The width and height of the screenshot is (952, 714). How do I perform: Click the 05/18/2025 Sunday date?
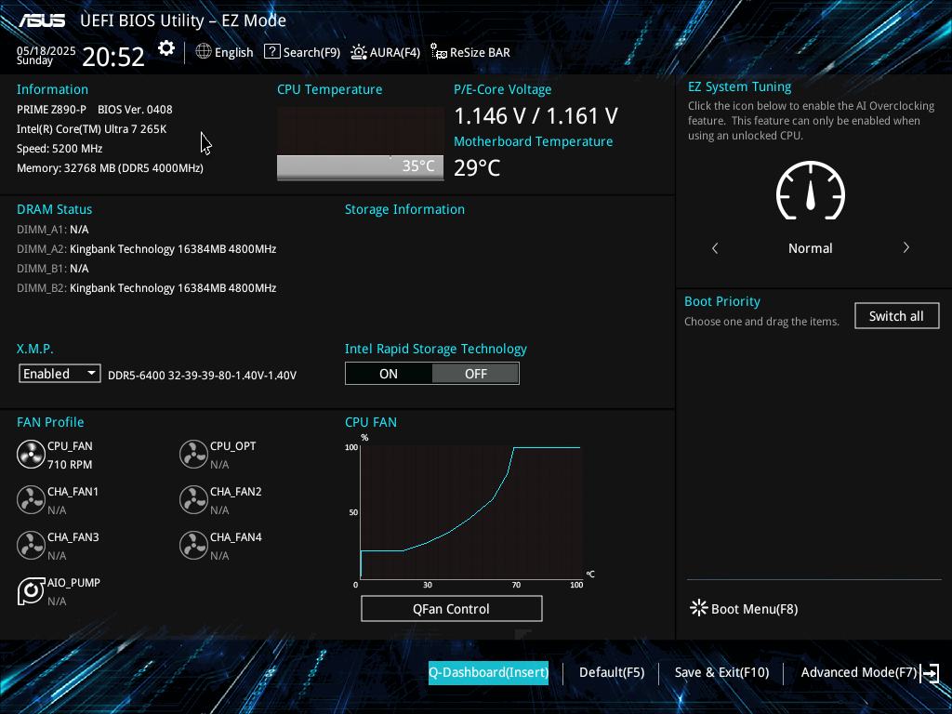[x=46, y=55]
